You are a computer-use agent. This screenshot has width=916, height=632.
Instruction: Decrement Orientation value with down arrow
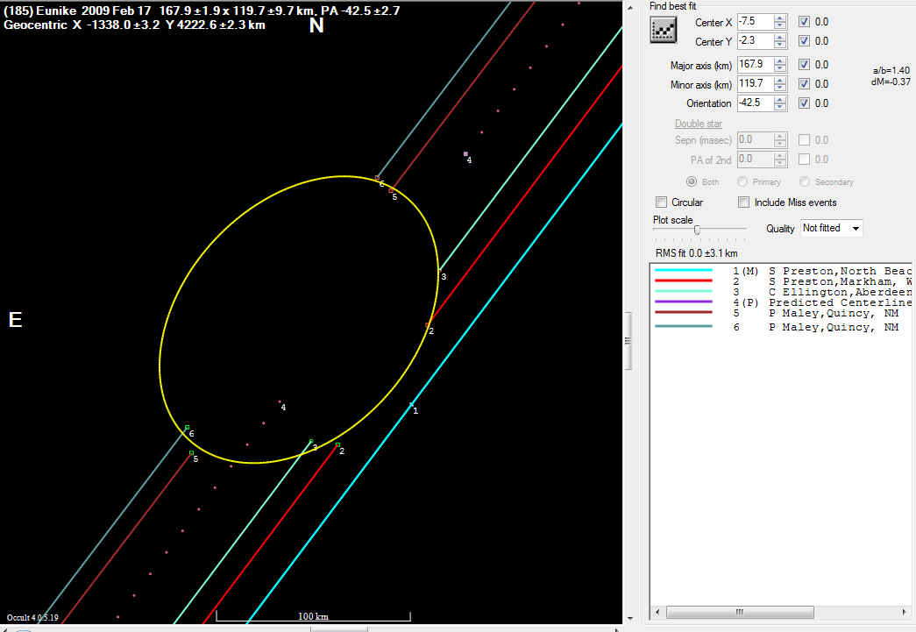tap(780, 107)
